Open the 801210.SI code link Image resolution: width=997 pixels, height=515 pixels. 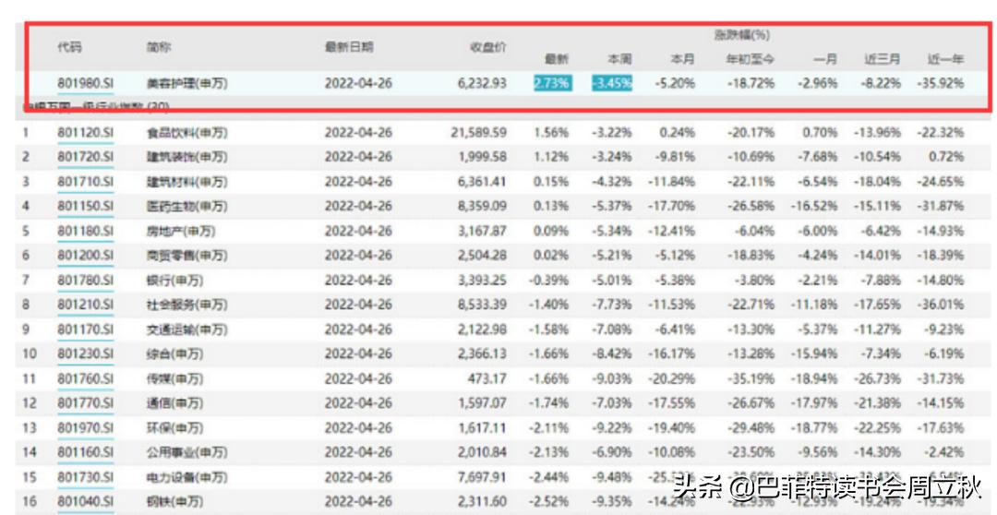(x=85, y=305)
